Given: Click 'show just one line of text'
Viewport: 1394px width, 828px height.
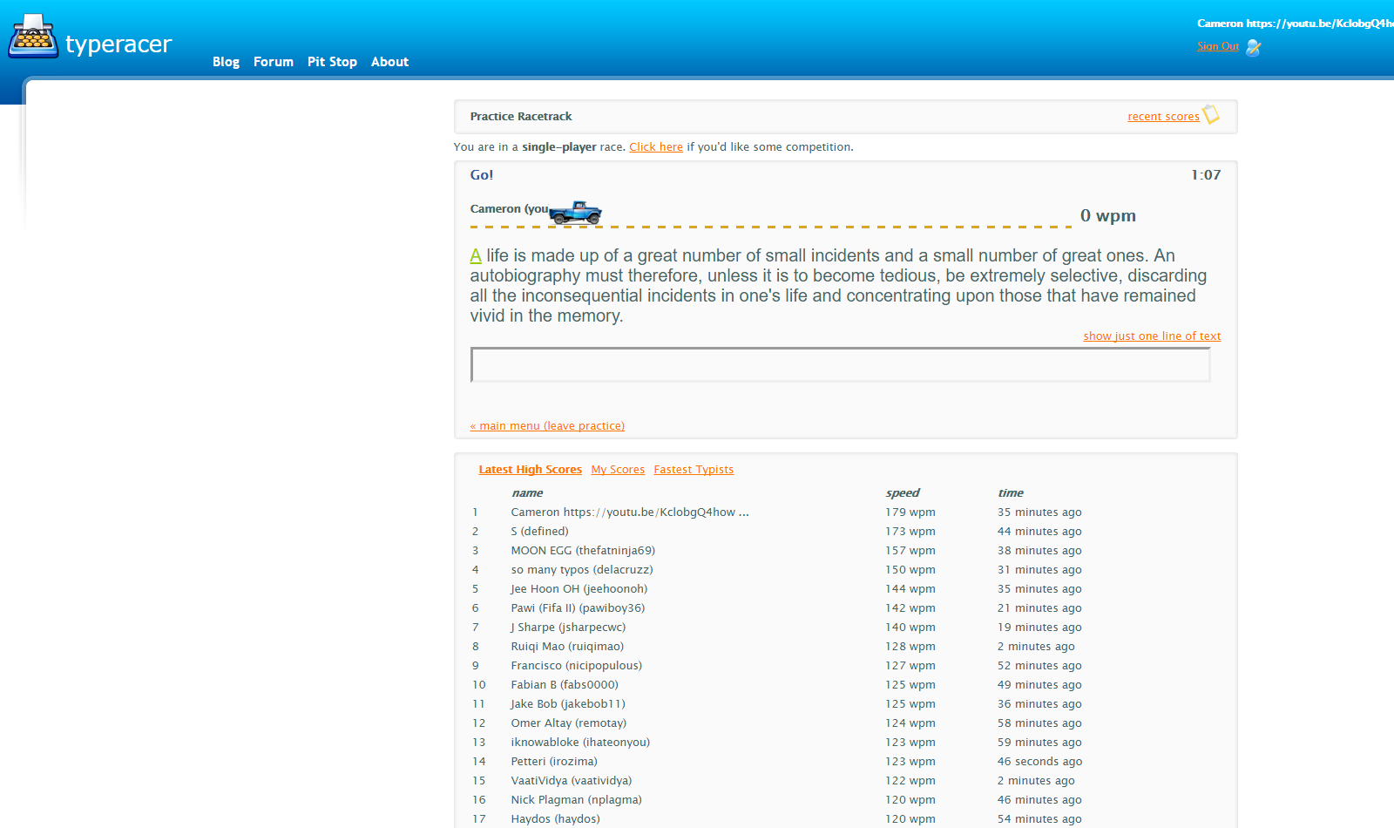Looking at the screenshot, I should (1152, 336).
